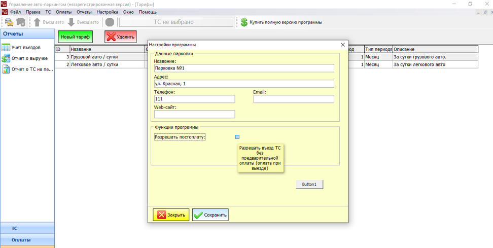
Task: Minimize the MDI child Тарифы window
Action: tap(478, 12)
